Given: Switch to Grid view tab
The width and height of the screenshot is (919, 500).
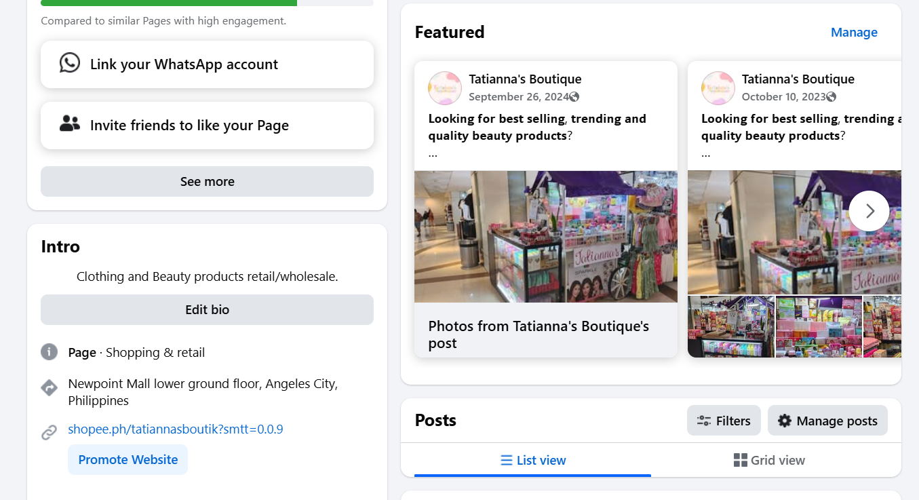Looking at the screenshot, I should (769, 461).
